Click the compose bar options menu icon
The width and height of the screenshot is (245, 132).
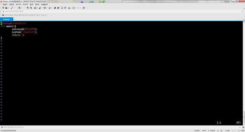click(x=243, y=127)
